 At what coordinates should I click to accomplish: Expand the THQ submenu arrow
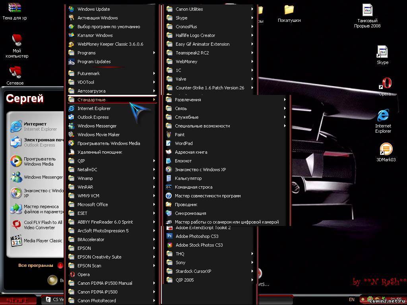tap(252, 254)
